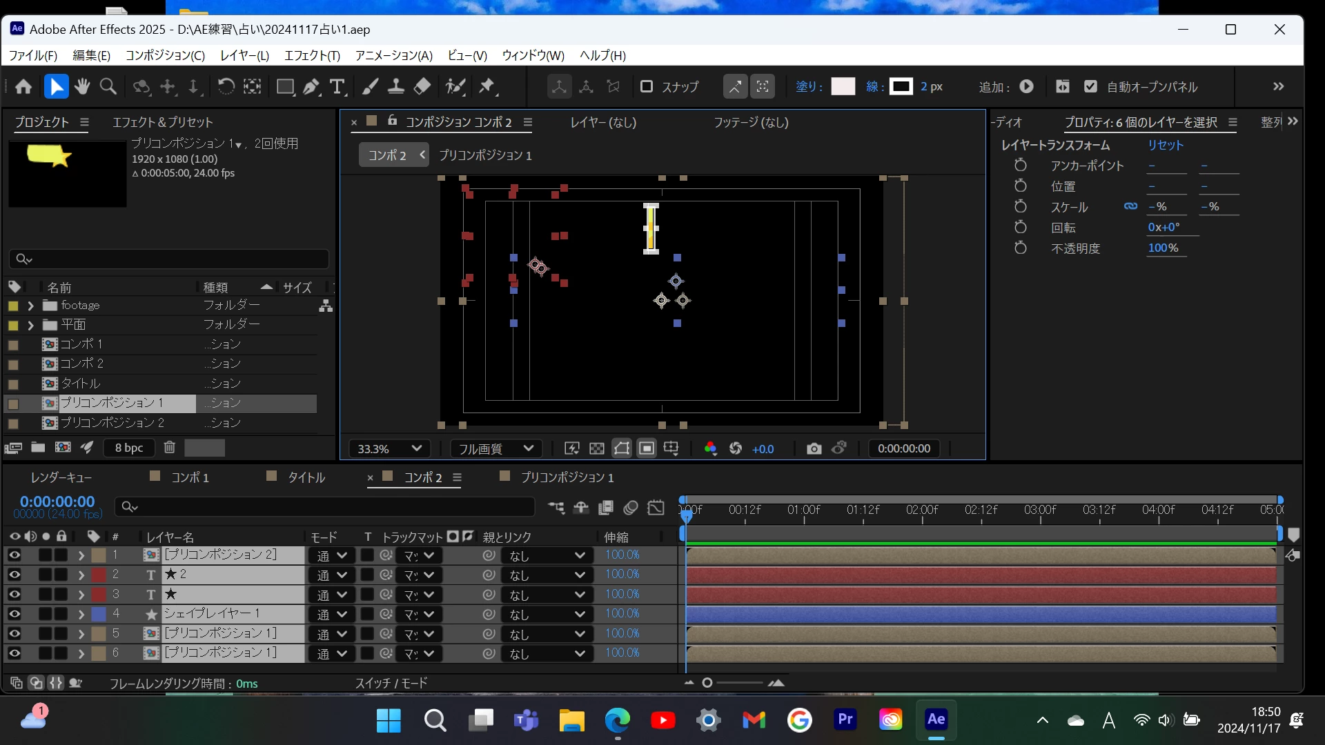
Task: Select the horizontal Type tool
Action: (x=337, y=87)
